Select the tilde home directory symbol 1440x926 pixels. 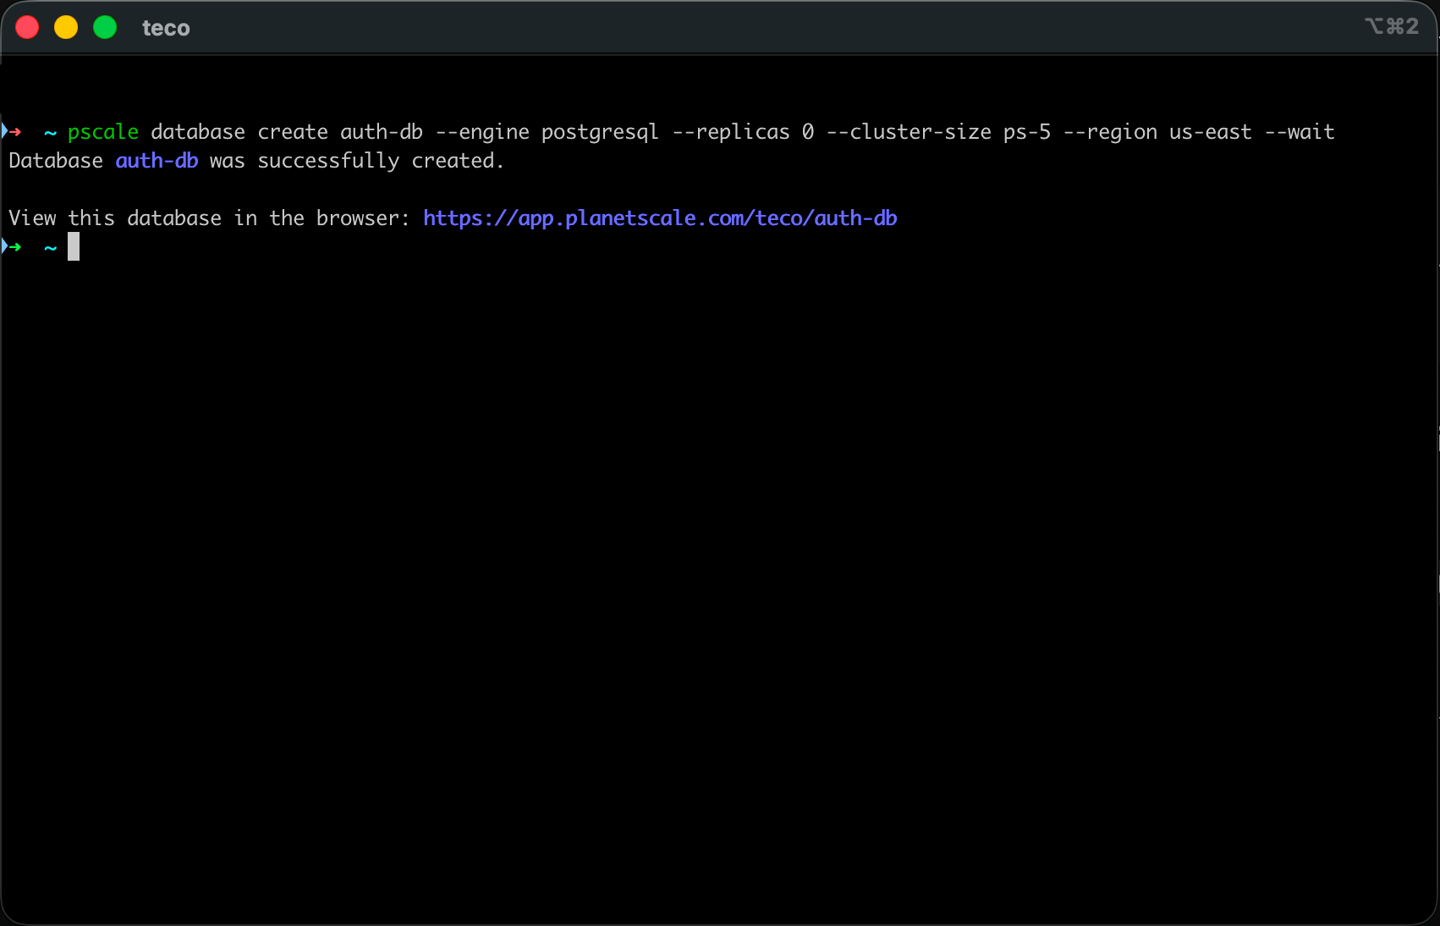(50, 131)
